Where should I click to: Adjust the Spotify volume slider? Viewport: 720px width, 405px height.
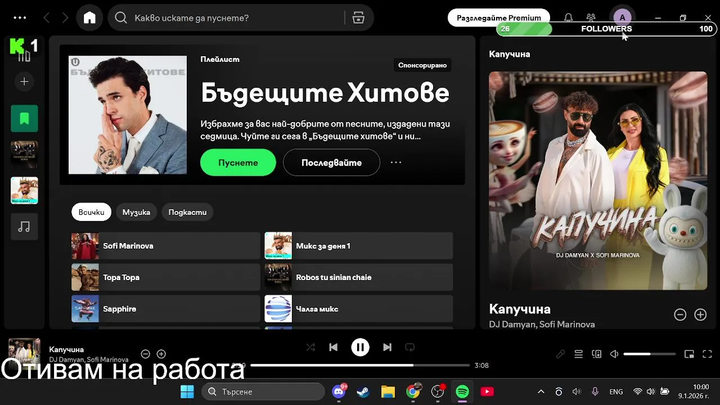coord(650,354)
